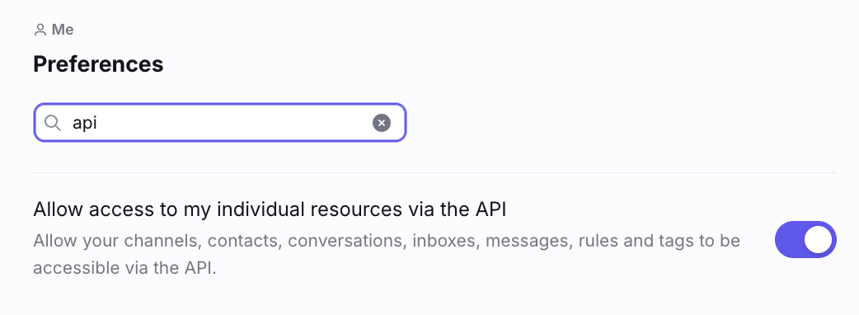Click the magnifier icon in search box
859x315 pixels.
pyautogui.click(x=53, y=123)
